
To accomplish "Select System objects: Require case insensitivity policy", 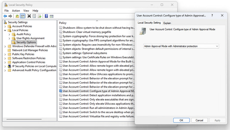I will click(97, 45).
